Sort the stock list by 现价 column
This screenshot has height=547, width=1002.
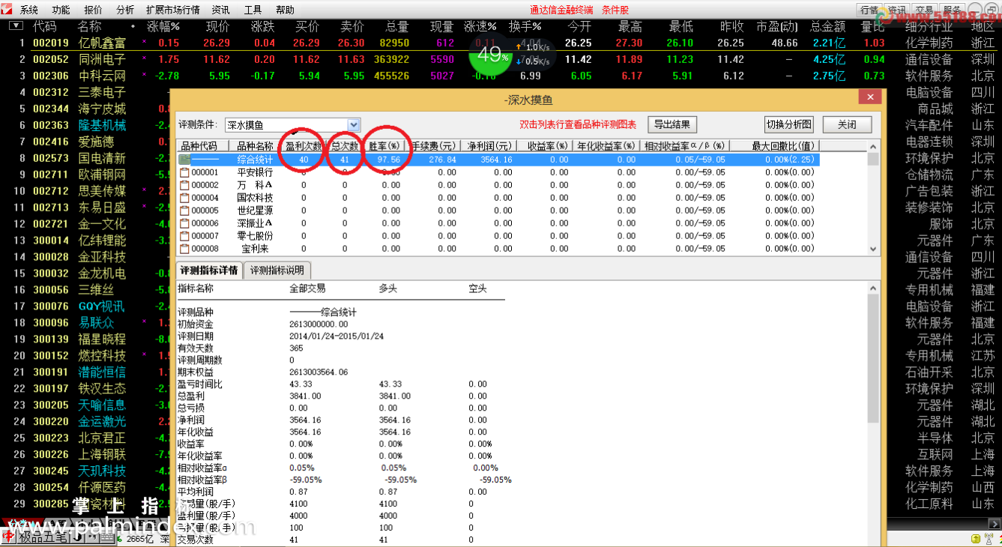pyautogui.click(x=218, y=27)
